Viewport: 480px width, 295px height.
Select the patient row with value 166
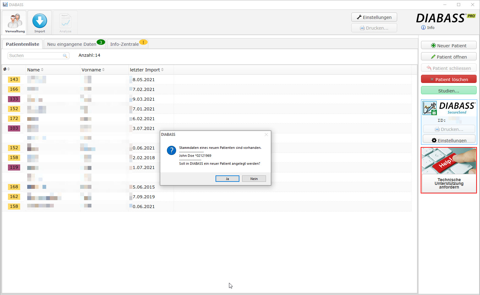pyautogui.click(x=207, y=89)
